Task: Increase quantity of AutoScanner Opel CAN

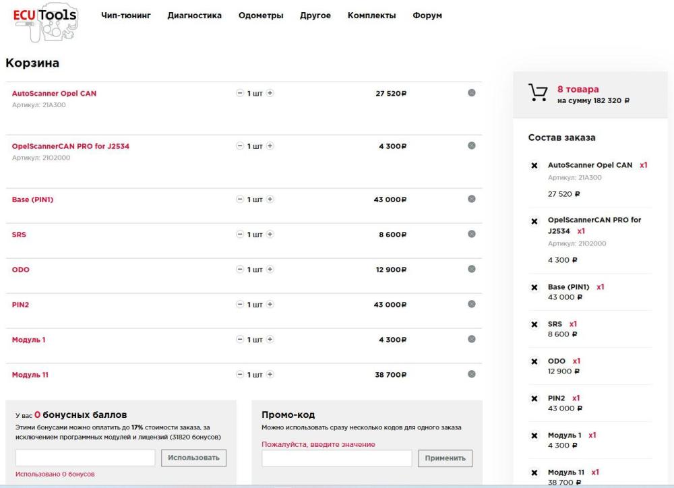Action: tap(270, 93)
